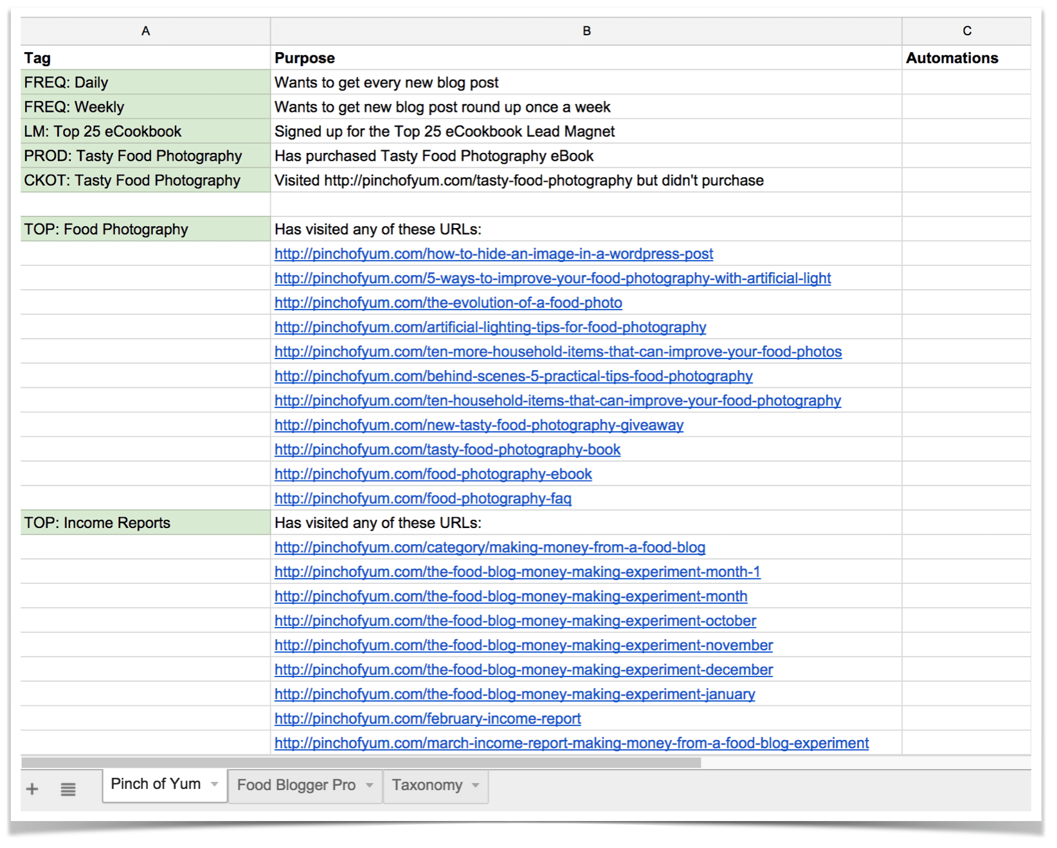Open the the-evolution-of-a-food-photo link

point(448,303)
